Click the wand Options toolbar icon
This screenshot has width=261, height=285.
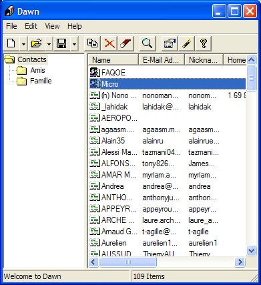click(x=186, y=43)
